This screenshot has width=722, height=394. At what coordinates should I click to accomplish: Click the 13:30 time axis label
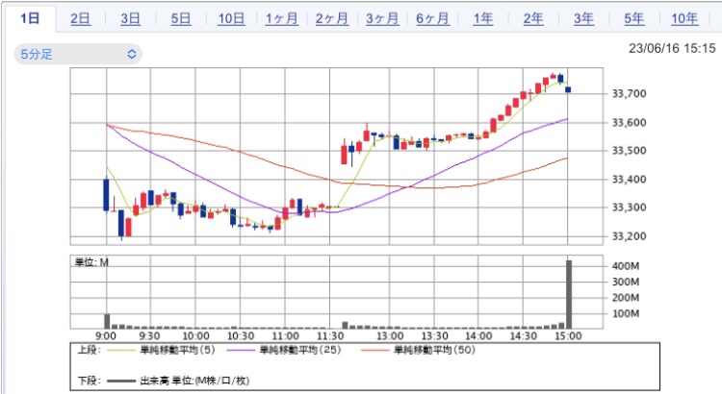pos(435,336)
